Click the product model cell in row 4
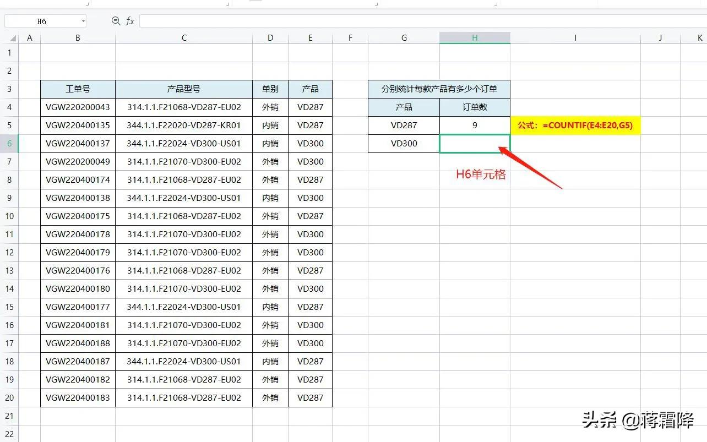This screenshot has height=442, width=707. click(184, 107)
